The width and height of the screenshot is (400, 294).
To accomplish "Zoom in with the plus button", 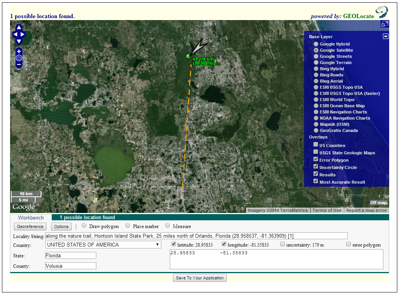I will [x=19, y=51].
